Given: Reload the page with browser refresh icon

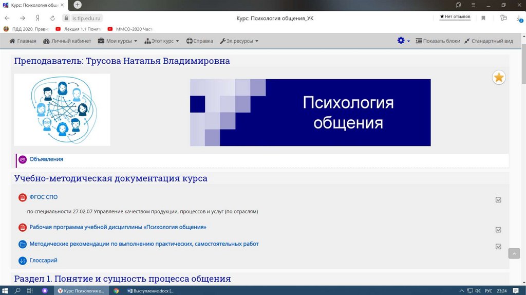Looking at the screenshot, I should pos(52,18).
